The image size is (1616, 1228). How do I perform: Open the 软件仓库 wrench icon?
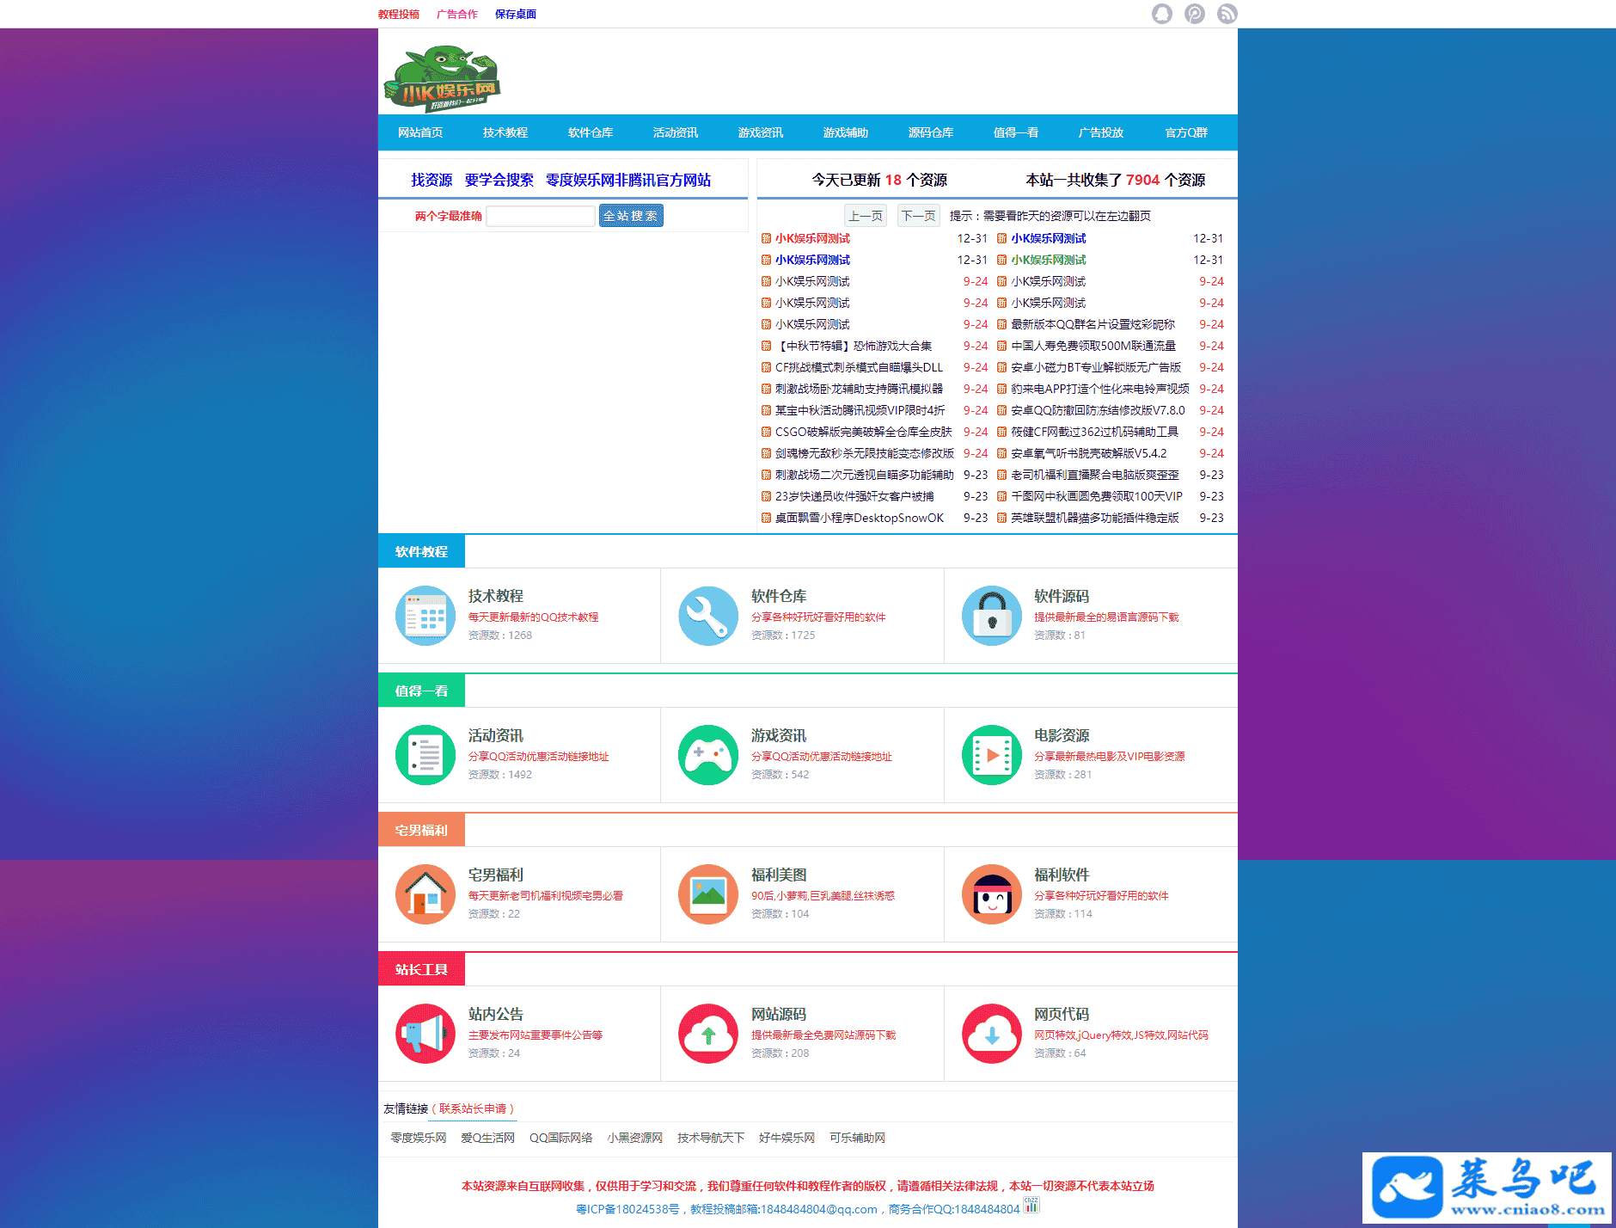(708, 616)
